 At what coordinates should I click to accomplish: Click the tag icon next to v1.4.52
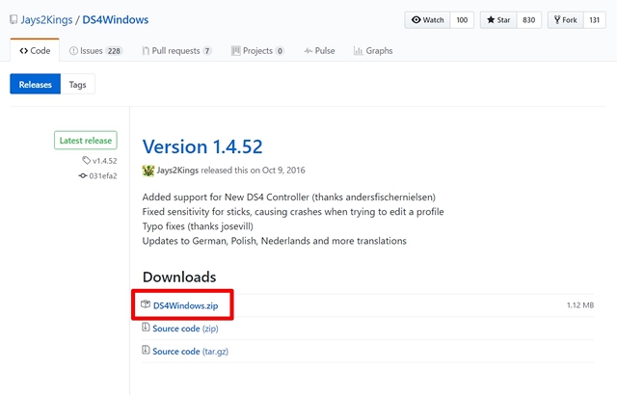[x=86, y=160]
